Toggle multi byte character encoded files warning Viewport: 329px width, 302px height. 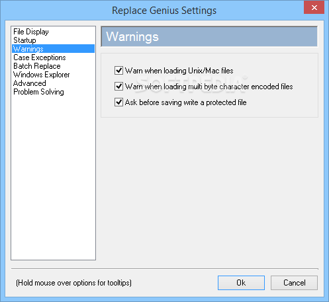click(x=118, y=87)
